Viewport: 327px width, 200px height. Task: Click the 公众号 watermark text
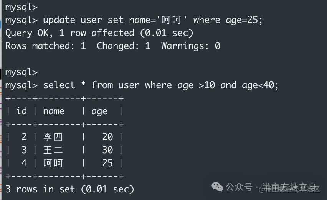(239, 187)
